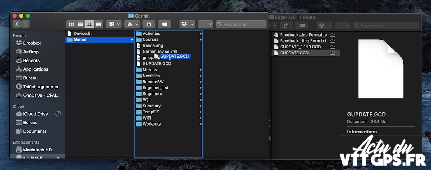Image resolution: width=431 pixels, height=170 pixels.
Task: Click the Share icon in Garmin window
Action: (149, 24)
